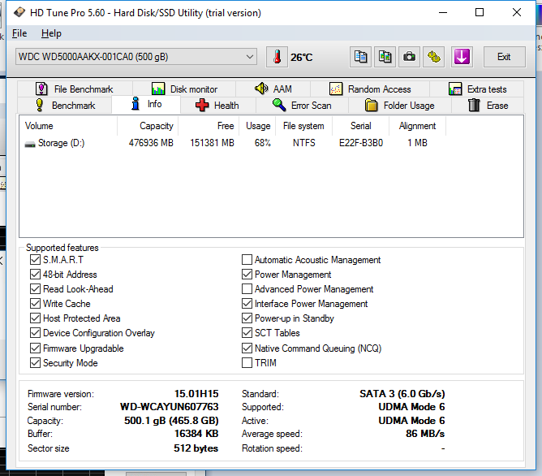Toggle the 48-bit Address checkbox
The height and width of the screenshot is (476, 542).
click(x=35, y=275)
